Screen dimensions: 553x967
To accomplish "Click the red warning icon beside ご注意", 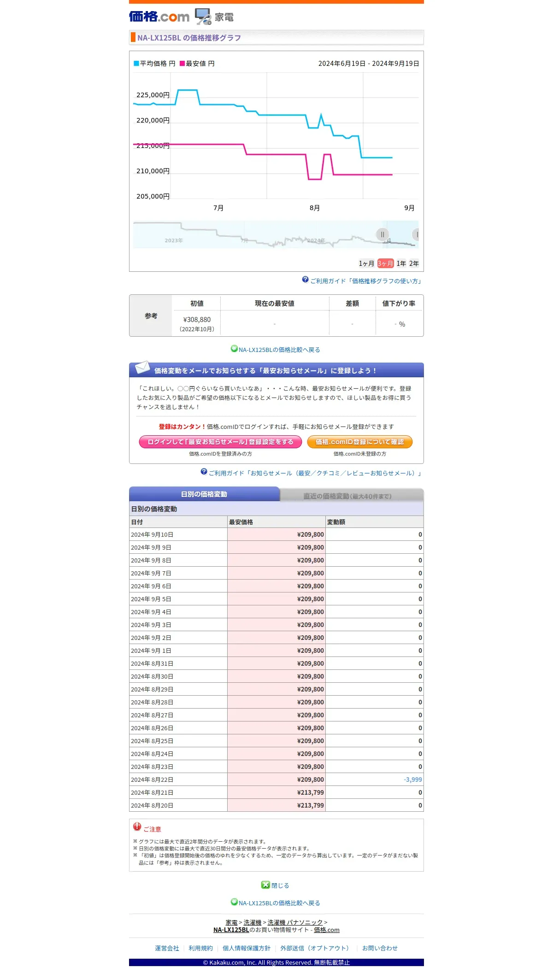I will click(x=137, y=826).
